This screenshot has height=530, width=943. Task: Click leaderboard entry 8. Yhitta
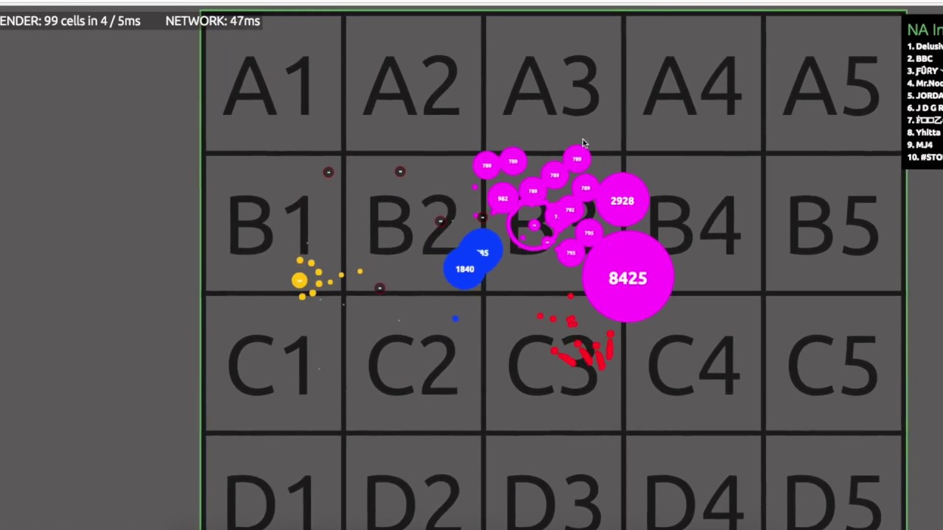[924, 132]
